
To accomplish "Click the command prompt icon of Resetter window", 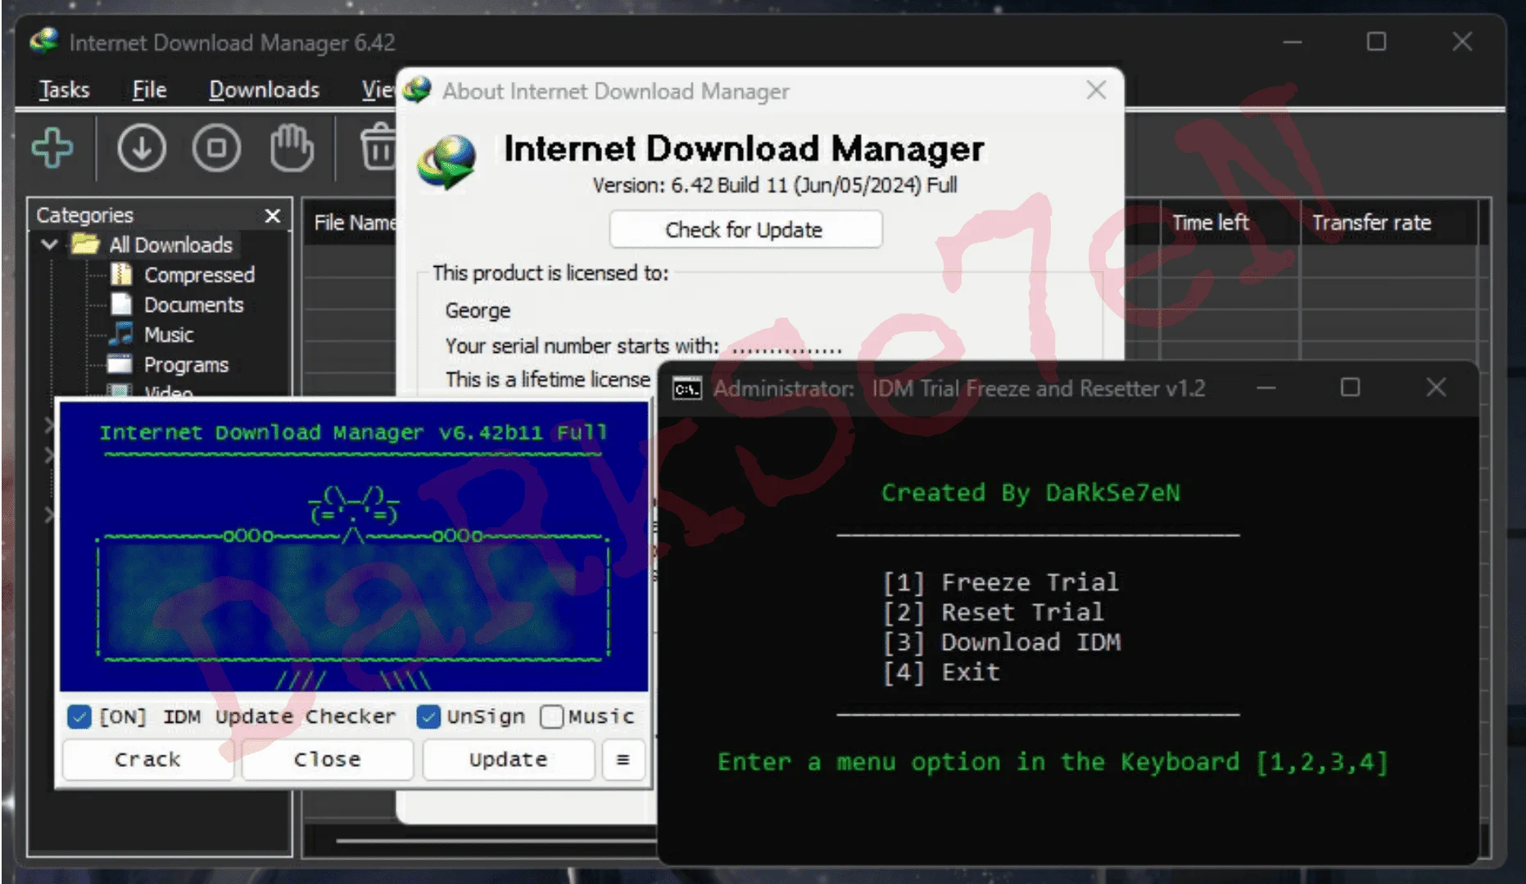I will (686, 389).
